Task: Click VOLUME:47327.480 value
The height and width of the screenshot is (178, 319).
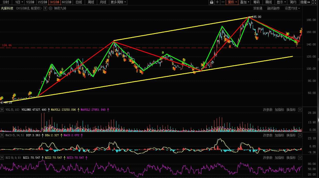Action: (34, 110)
